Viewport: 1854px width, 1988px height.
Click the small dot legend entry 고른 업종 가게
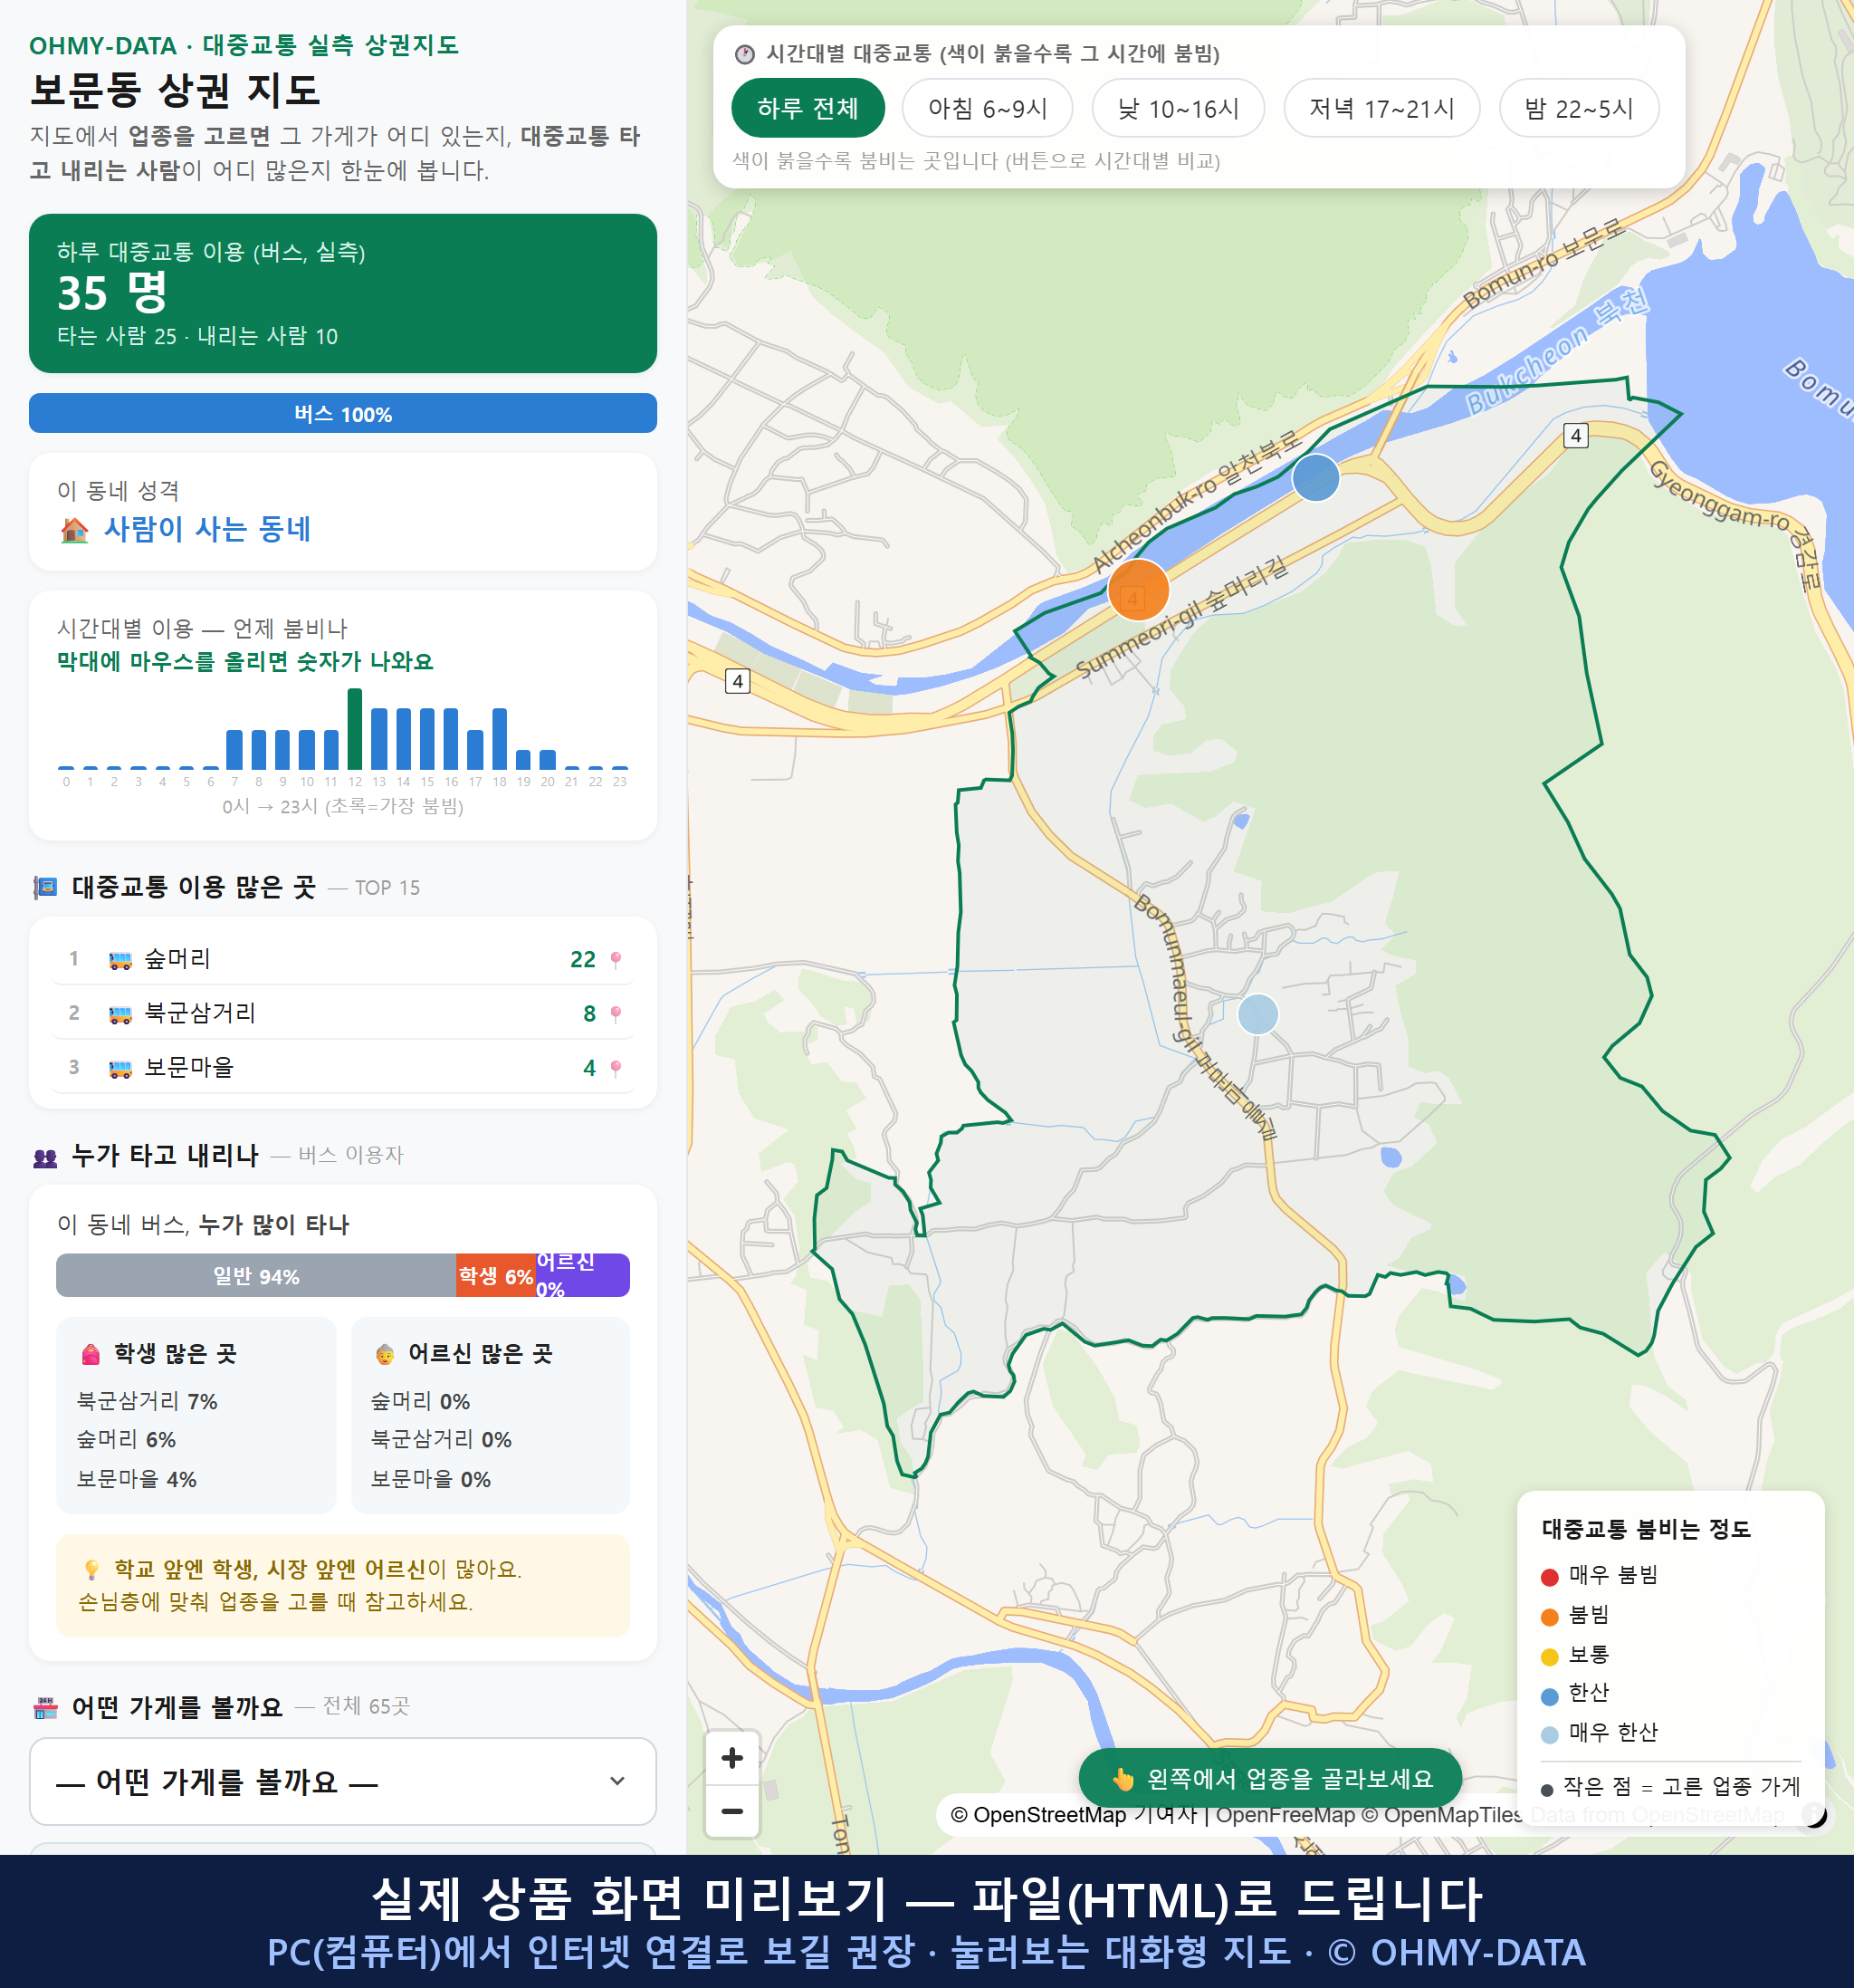[1671, 1786]
